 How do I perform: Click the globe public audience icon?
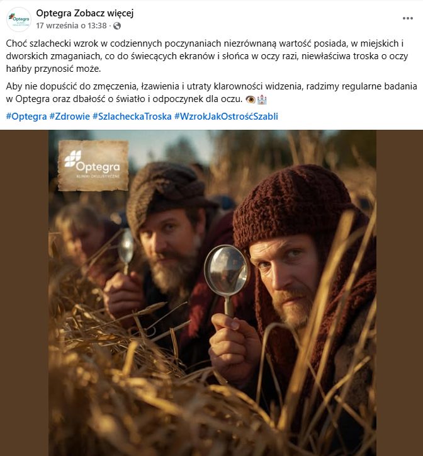117,26
